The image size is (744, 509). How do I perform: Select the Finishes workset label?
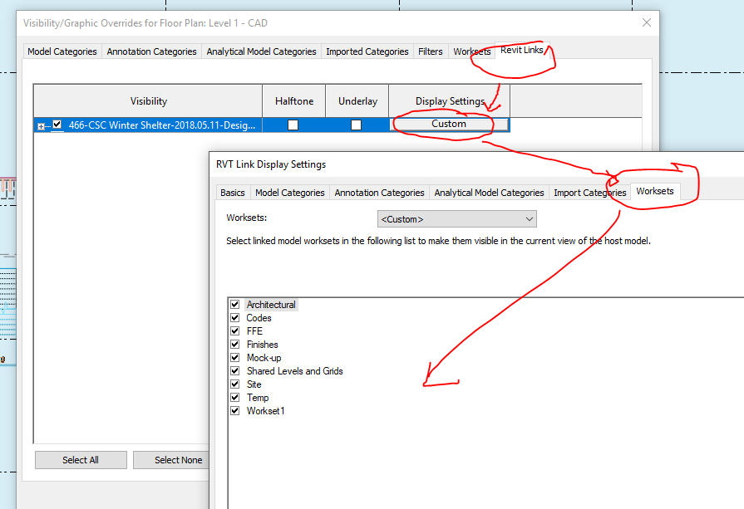click(x=263, y=345)
